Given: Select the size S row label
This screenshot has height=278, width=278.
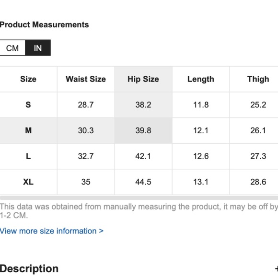Looking at the screenshot, I should pyautogui.click(x=28, y=104).
